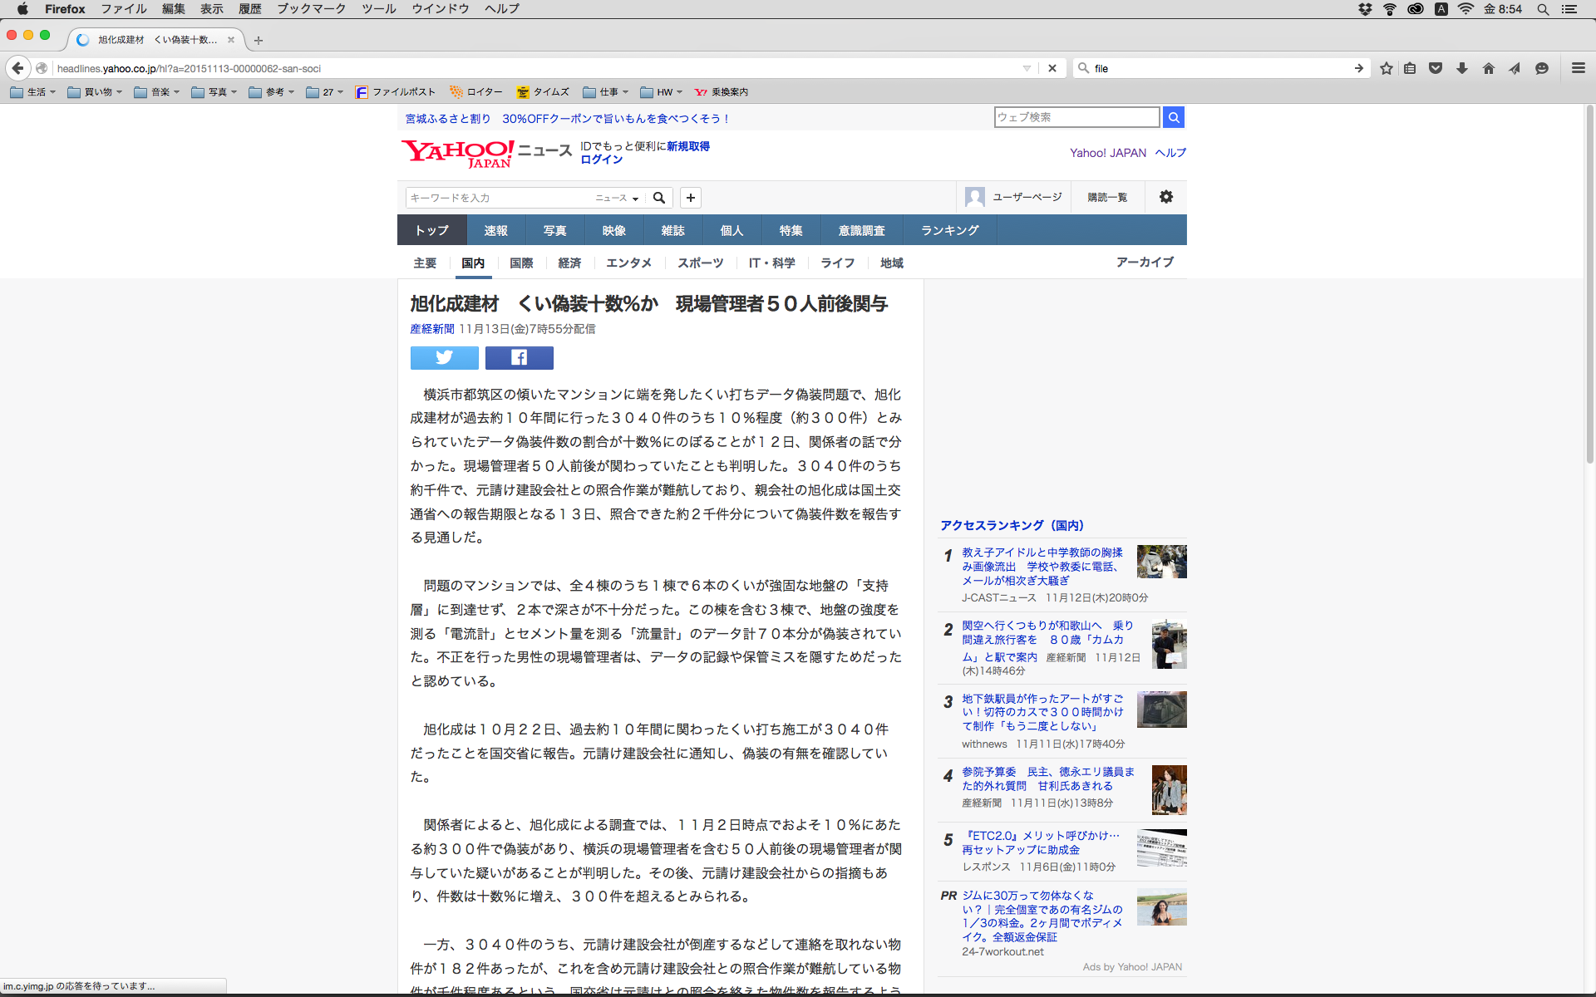Click the Pocket save icon
1596x997 pixels.
tap(1435, 68)
